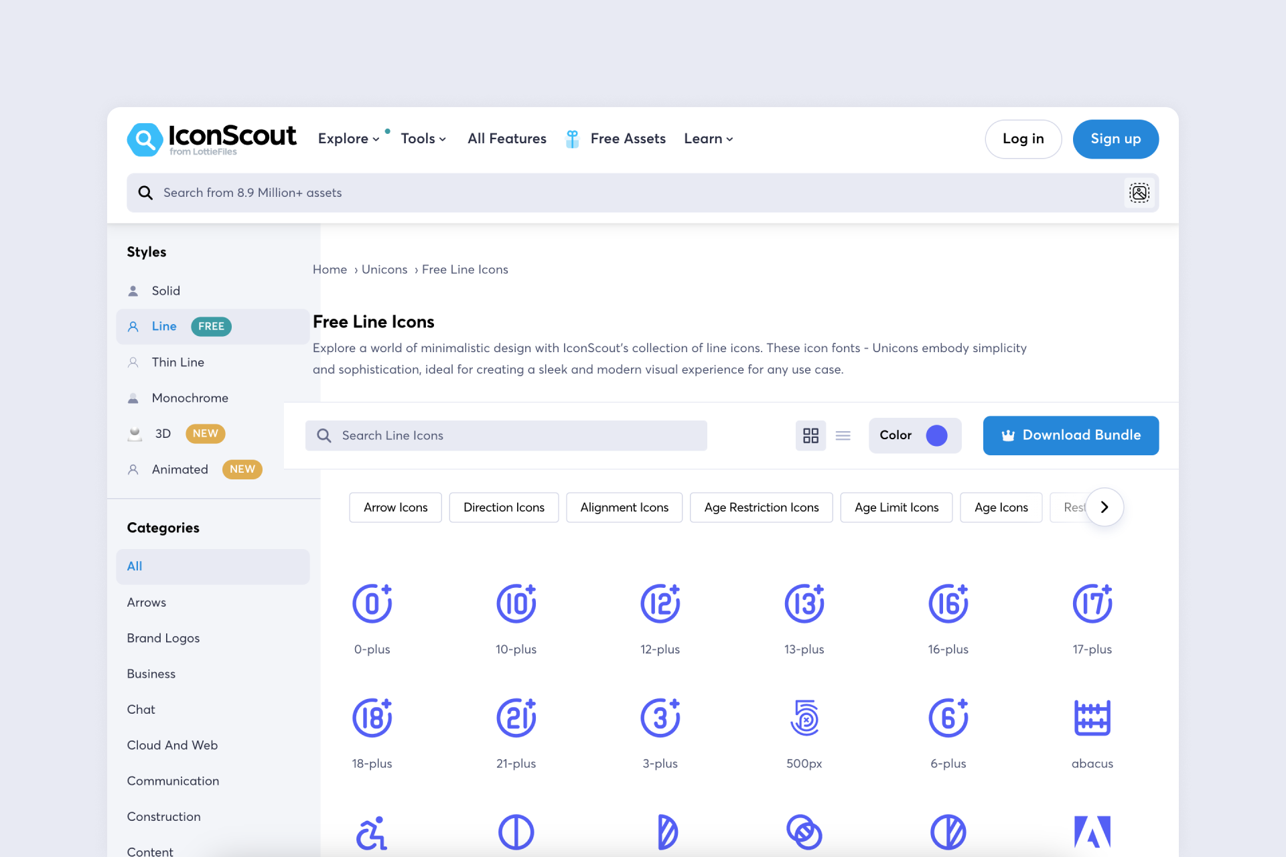Click the IconScout logo
This screenshot has height=857, width=1286.
(x=212, y=139)
